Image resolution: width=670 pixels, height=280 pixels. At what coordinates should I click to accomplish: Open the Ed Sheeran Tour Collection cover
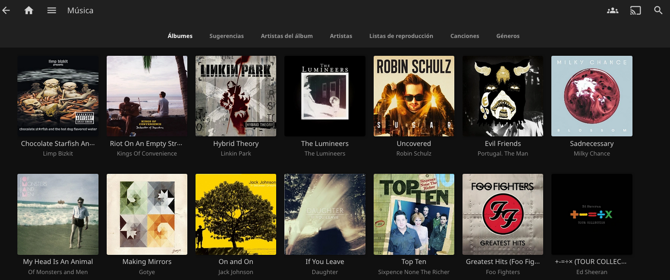(592, 214)
